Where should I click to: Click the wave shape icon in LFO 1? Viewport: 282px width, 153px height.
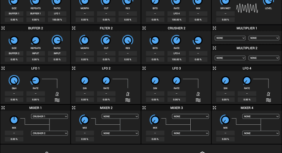[57, 100]
